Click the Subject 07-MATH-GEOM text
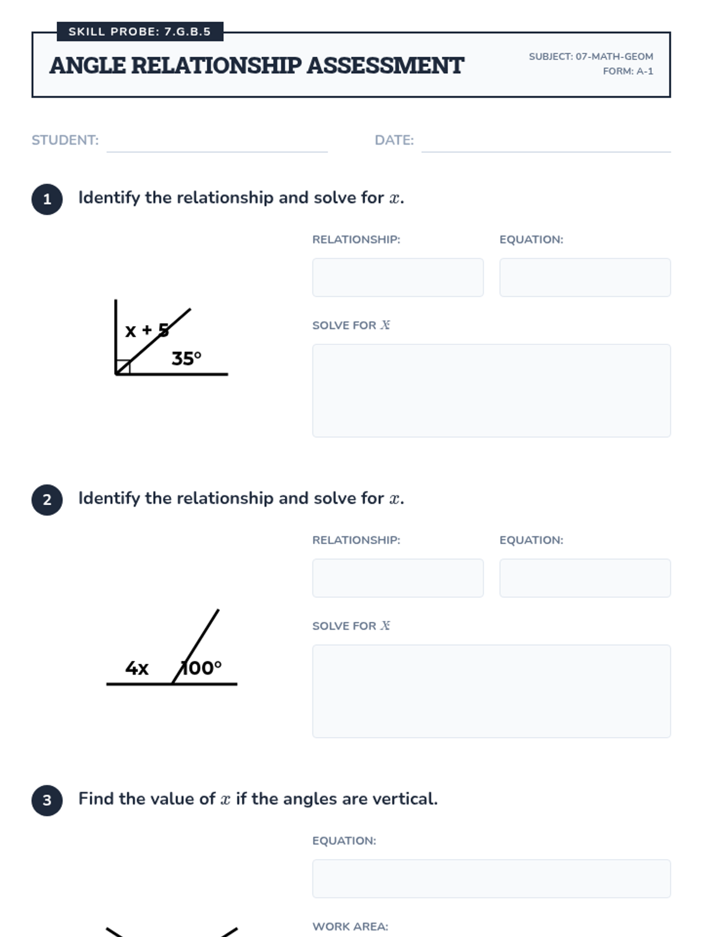The height and width of the screenshot is (937, 702). pyautogui.click(x=591, y=57)
